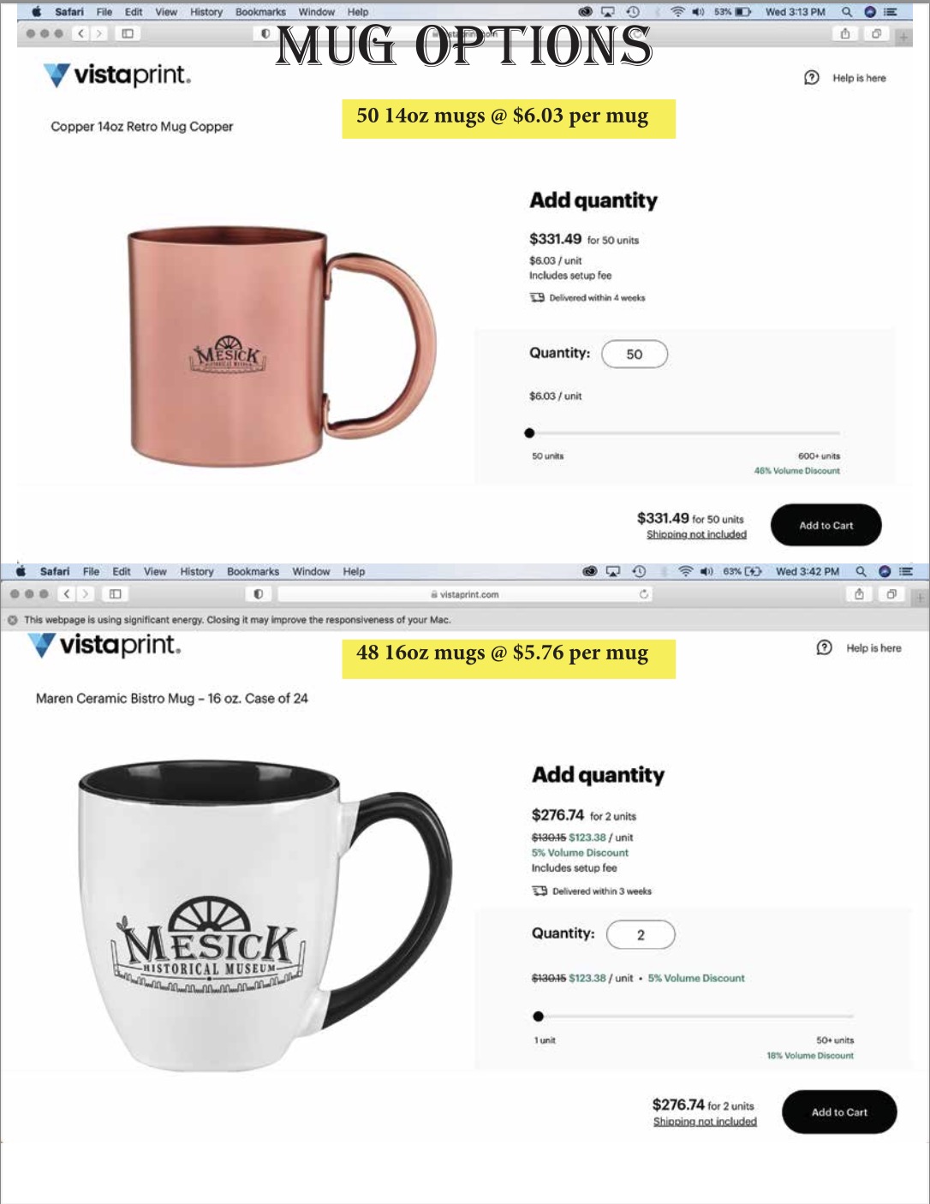Screen dimensions: 930x1204
Task: Click the sidebar icon in lower Safari toolbar
Action: (x=115, y=593)
